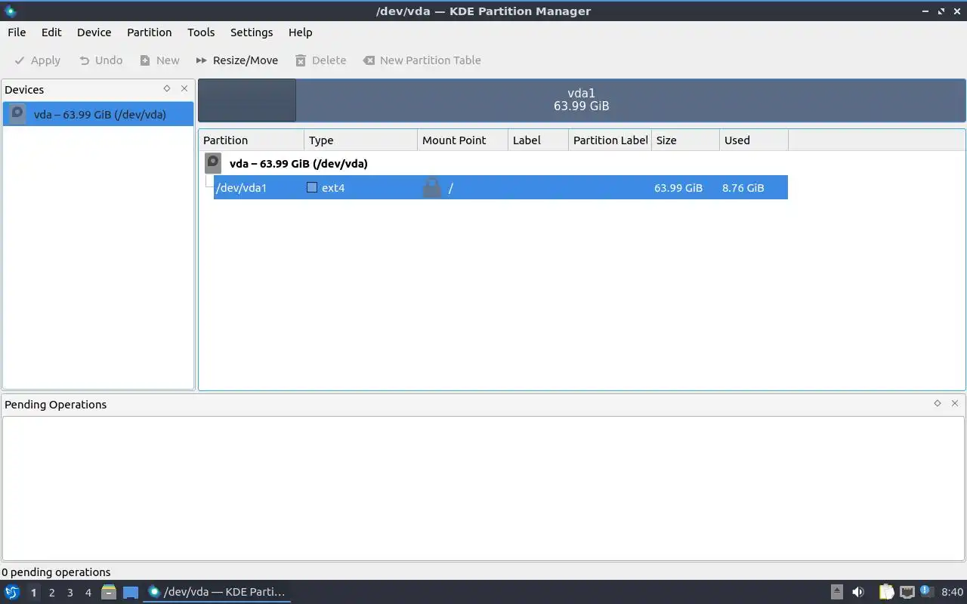Click the Delete toolbar button
The width and height of the screenshot is (967, 604).
pos(320,60)
